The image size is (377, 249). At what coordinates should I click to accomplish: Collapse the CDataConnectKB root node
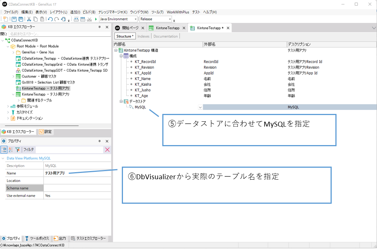[x=3, y=40]
